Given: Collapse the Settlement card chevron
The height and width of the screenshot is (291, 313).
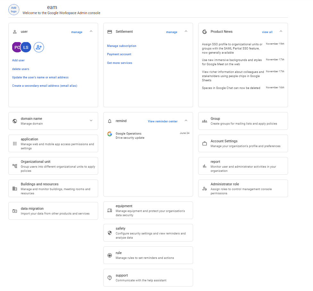Looking at the screenshot, I should click(x=186, y=31).
